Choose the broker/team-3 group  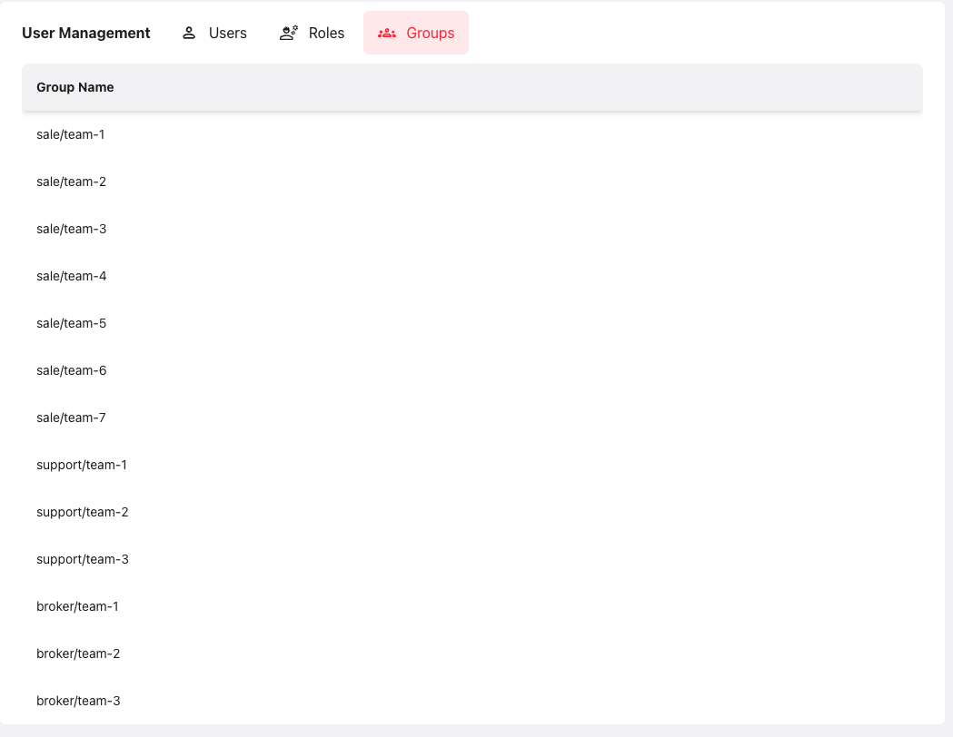pos(472,701)
